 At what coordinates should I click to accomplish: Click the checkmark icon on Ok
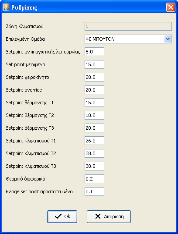coord(58,216)
